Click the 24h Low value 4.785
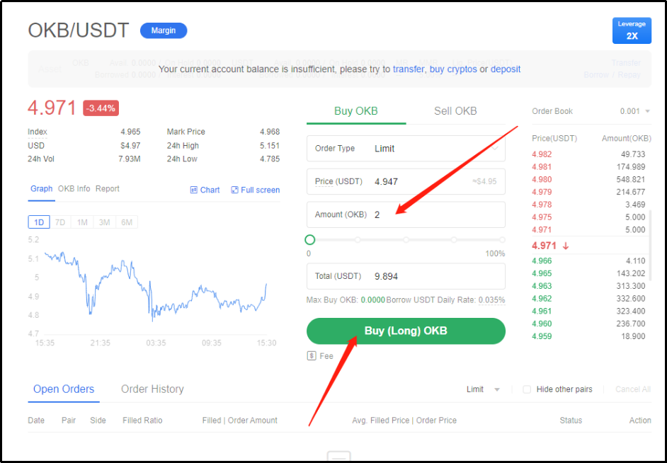The height and width of the screenshot is (463, 667). click(x=270, y=159)
